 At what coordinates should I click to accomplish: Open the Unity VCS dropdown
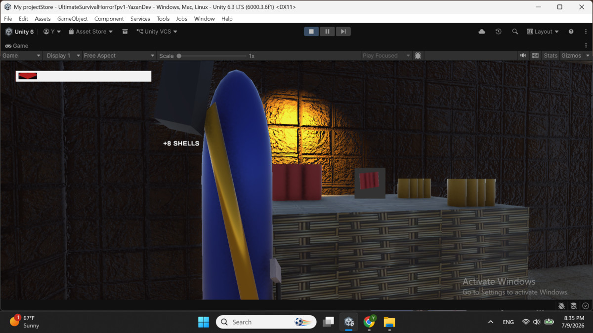157,32
